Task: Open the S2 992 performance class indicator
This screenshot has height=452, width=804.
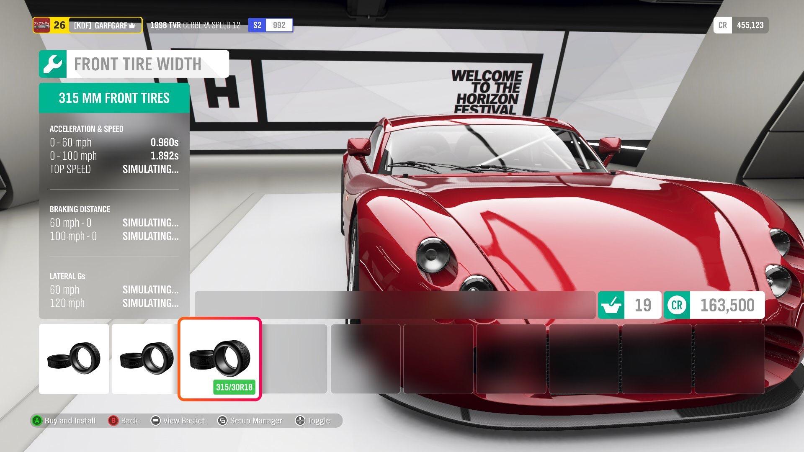Action: [x=270, y=25]
